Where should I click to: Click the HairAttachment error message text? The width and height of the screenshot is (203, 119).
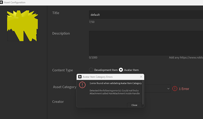point(114,92)
